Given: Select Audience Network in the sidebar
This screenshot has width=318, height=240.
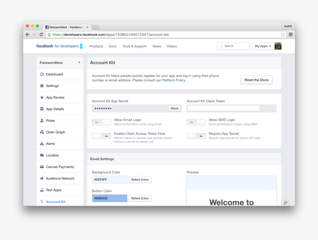Looking at the screenshot, I should point(60,178).
